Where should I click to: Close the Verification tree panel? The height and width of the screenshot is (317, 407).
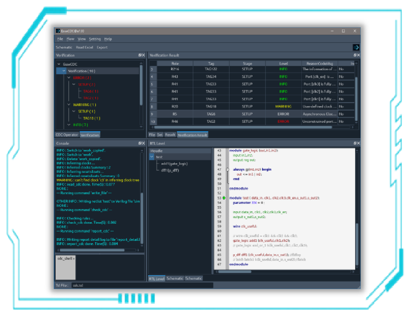point(143,55)
